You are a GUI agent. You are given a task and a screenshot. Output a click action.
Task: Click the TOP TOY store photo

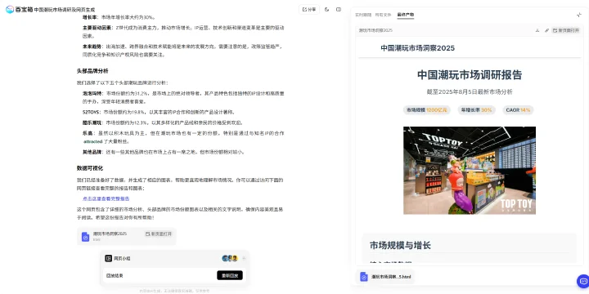[x=470, y=170]
